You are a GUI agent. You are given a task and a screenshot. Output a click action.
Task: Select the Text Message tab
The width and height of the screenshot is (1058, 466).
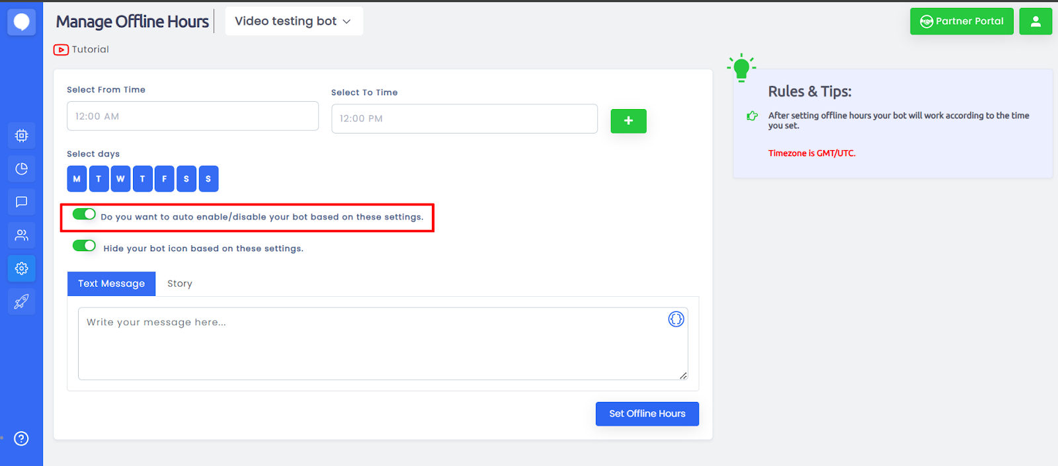point(111,284)
